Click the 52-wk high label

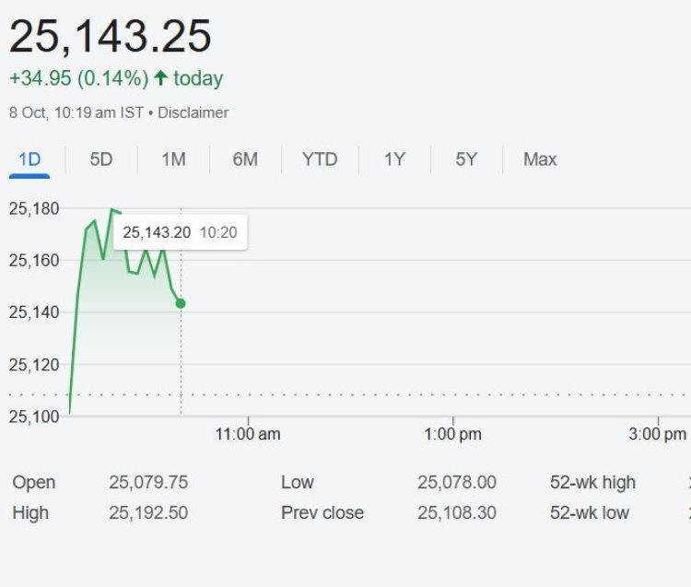point(592,482)
